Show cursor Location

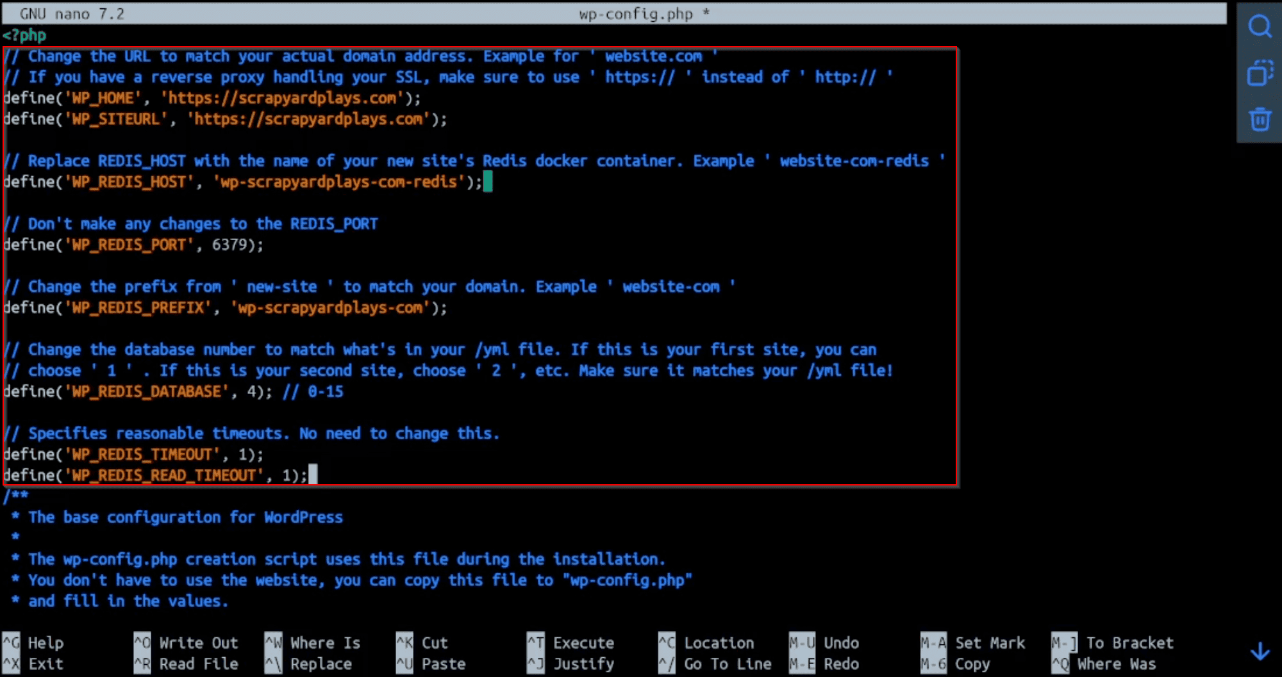(719, 642)
